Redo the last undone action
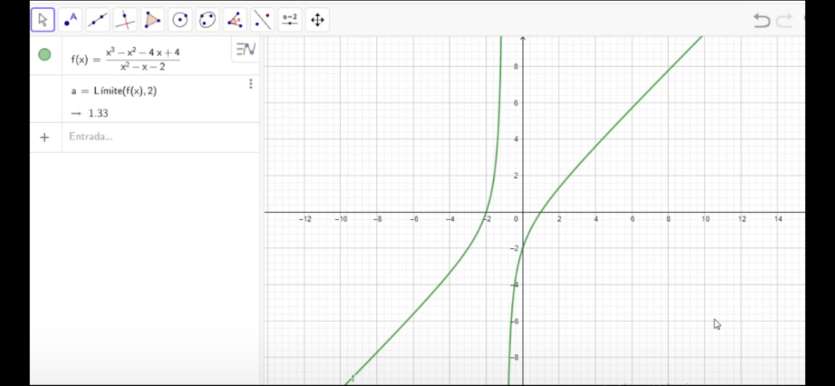 click(x=784, y=21)
